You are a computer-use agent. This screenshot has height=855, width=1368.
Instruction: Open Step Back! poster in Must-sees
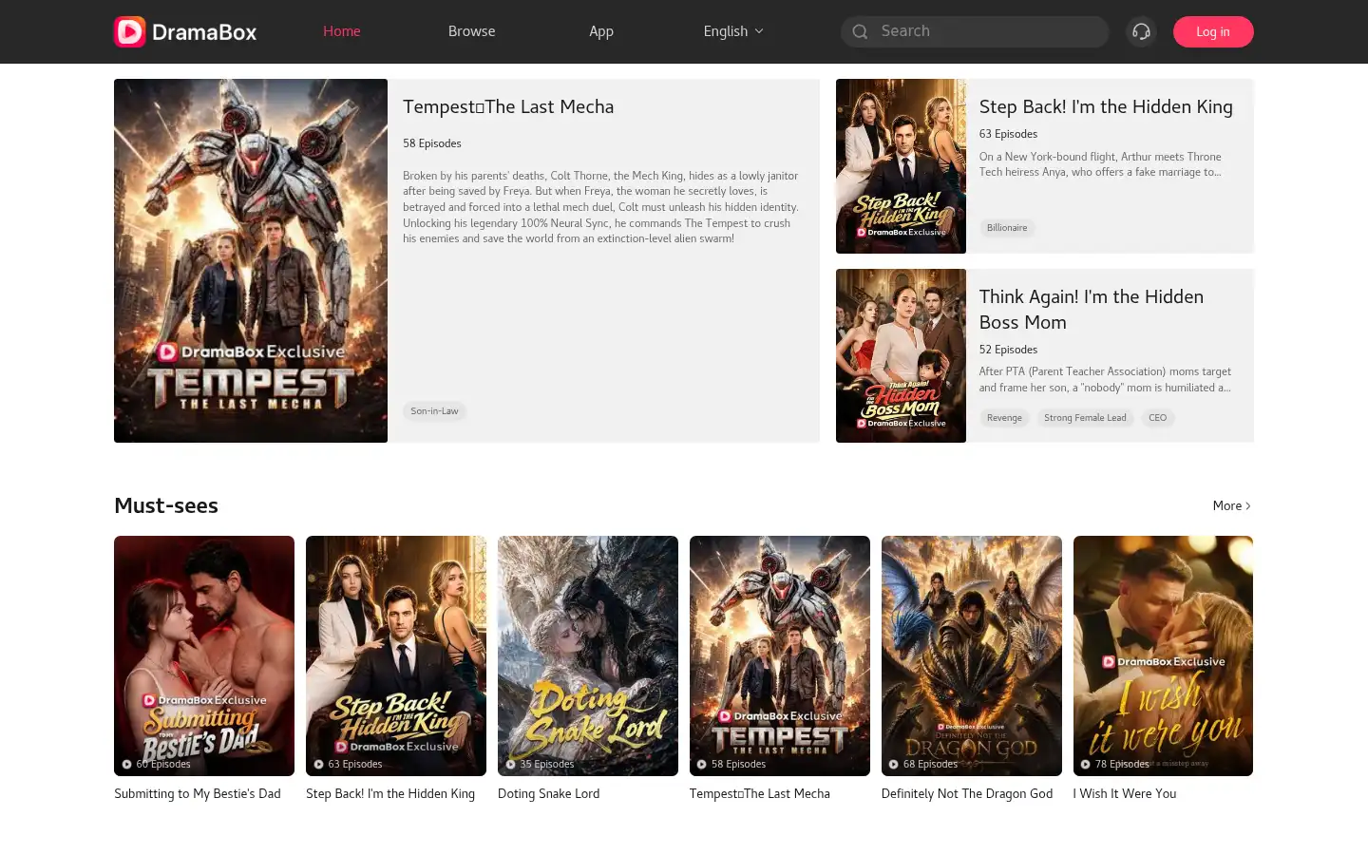click(x=396, y=655)
